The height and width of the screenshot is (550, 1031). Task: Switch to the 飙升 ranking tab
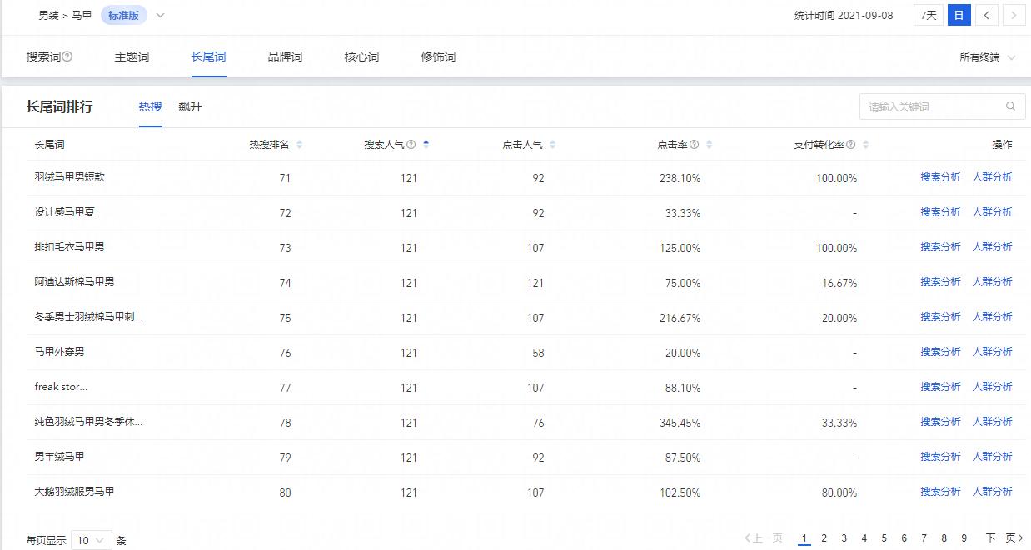[190, 106]
